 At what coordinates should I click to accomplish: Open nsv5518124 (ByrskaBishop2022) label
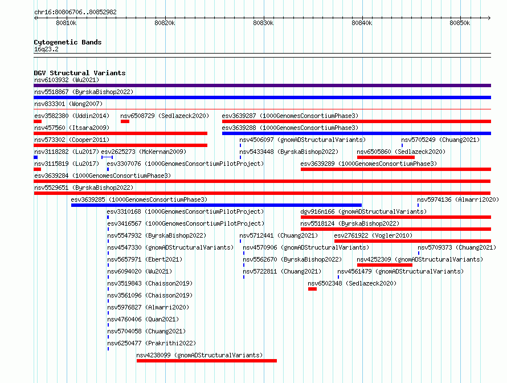click(350, 223)
